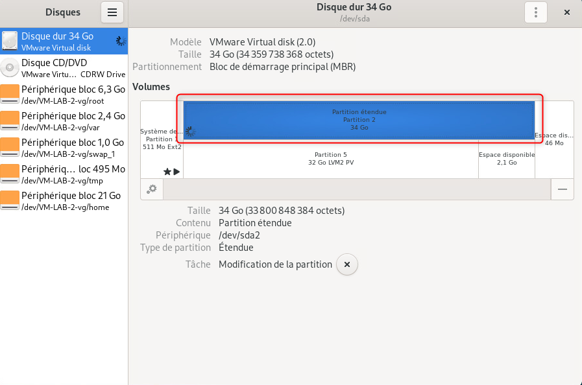Select the VM-LAB-2-vg/tmp block device icon
This screenshot has width=582, height=385.
point(10,174)
